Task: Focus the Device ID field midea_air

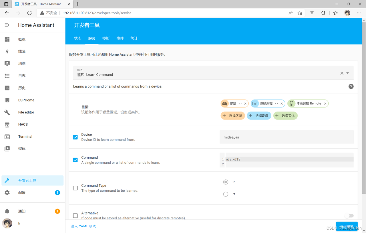Action: 287,137
